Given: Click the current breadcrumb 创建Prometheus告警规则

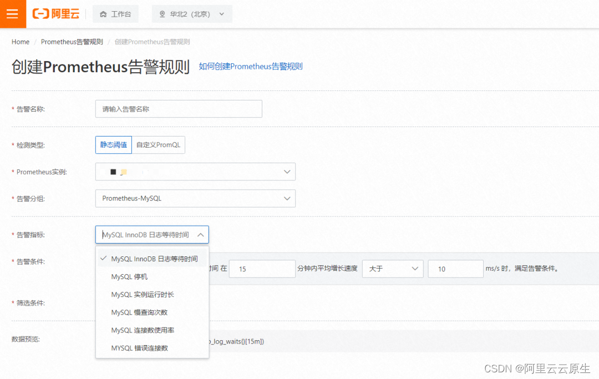Looking at the screenshot, I should point(152,42).
